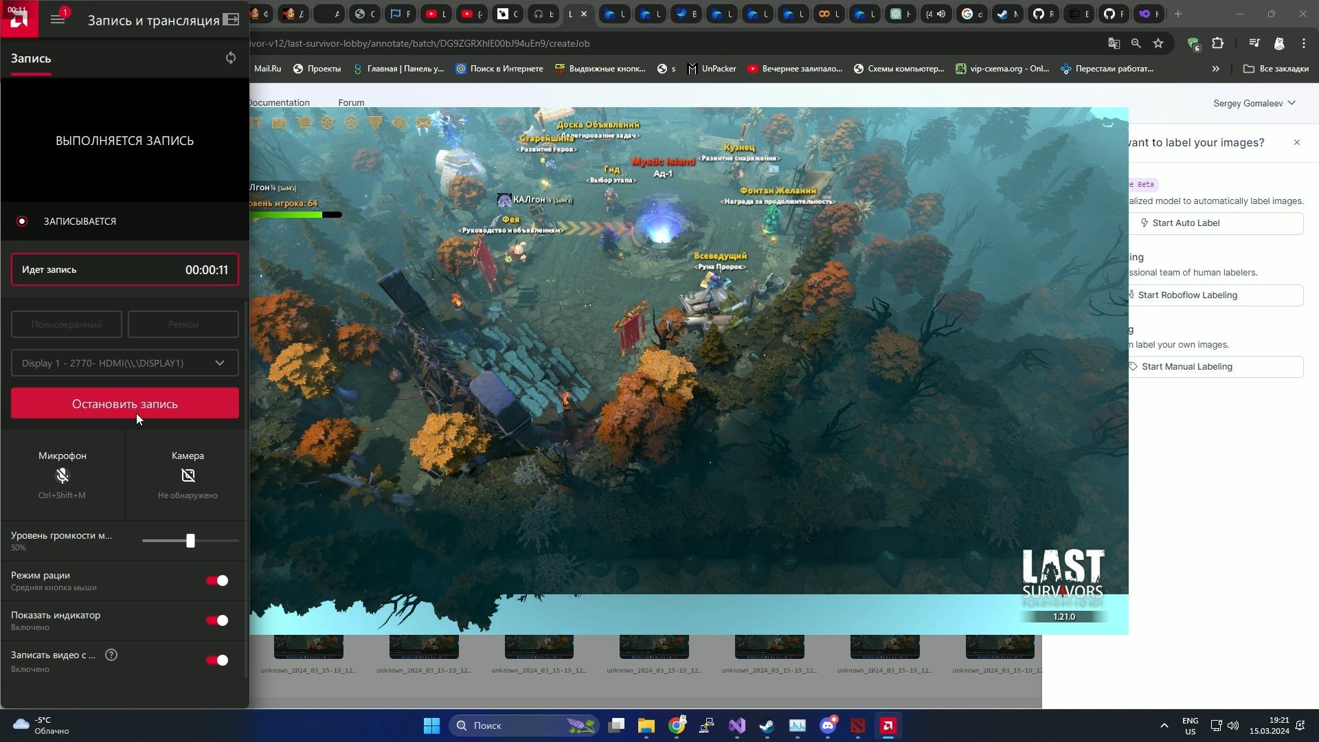This screenshot has width=1319, height=742.
Task: Open the Display 1 HDMI source dropdown
Action: coord(125,363)
